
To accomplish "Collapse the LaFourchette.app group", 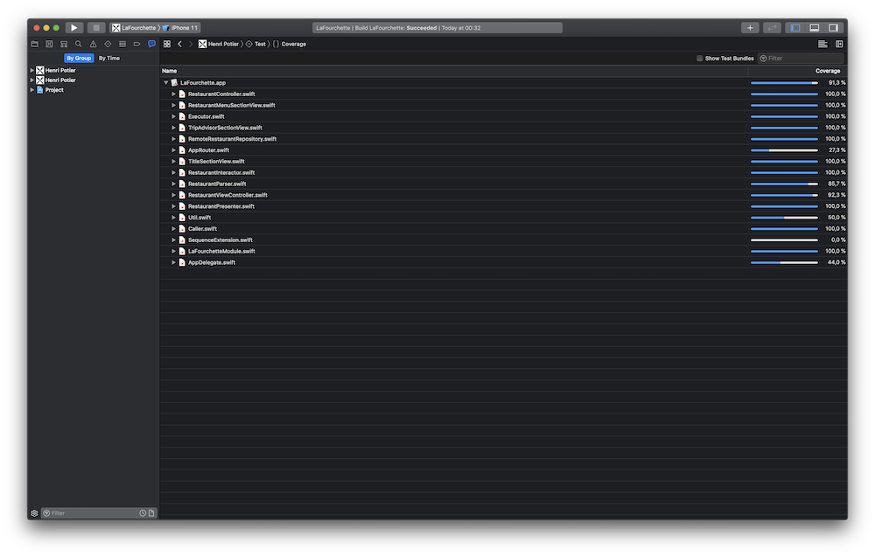I will pos(165,82).
